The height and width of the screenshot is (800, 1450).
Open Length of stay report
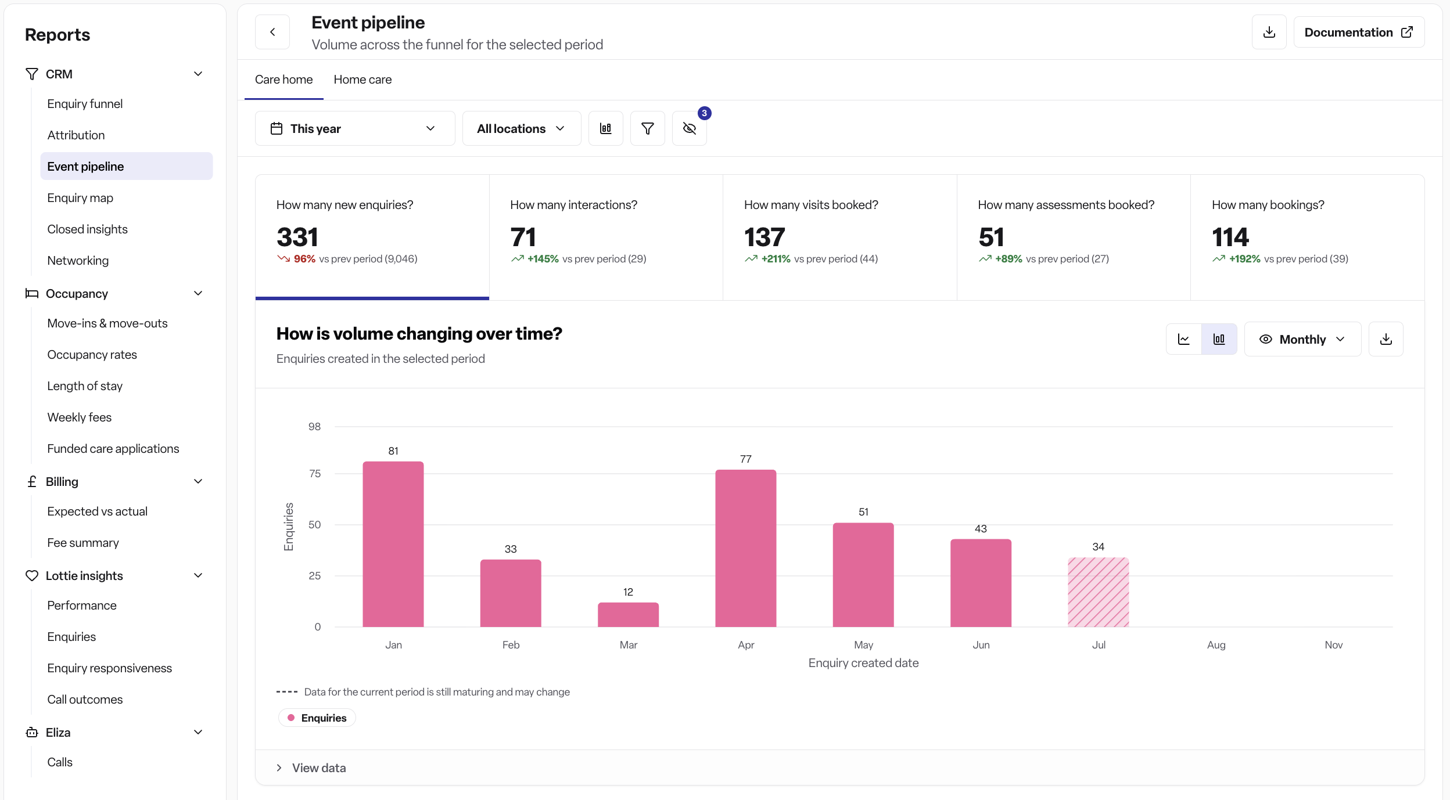[x=127, y=386]
